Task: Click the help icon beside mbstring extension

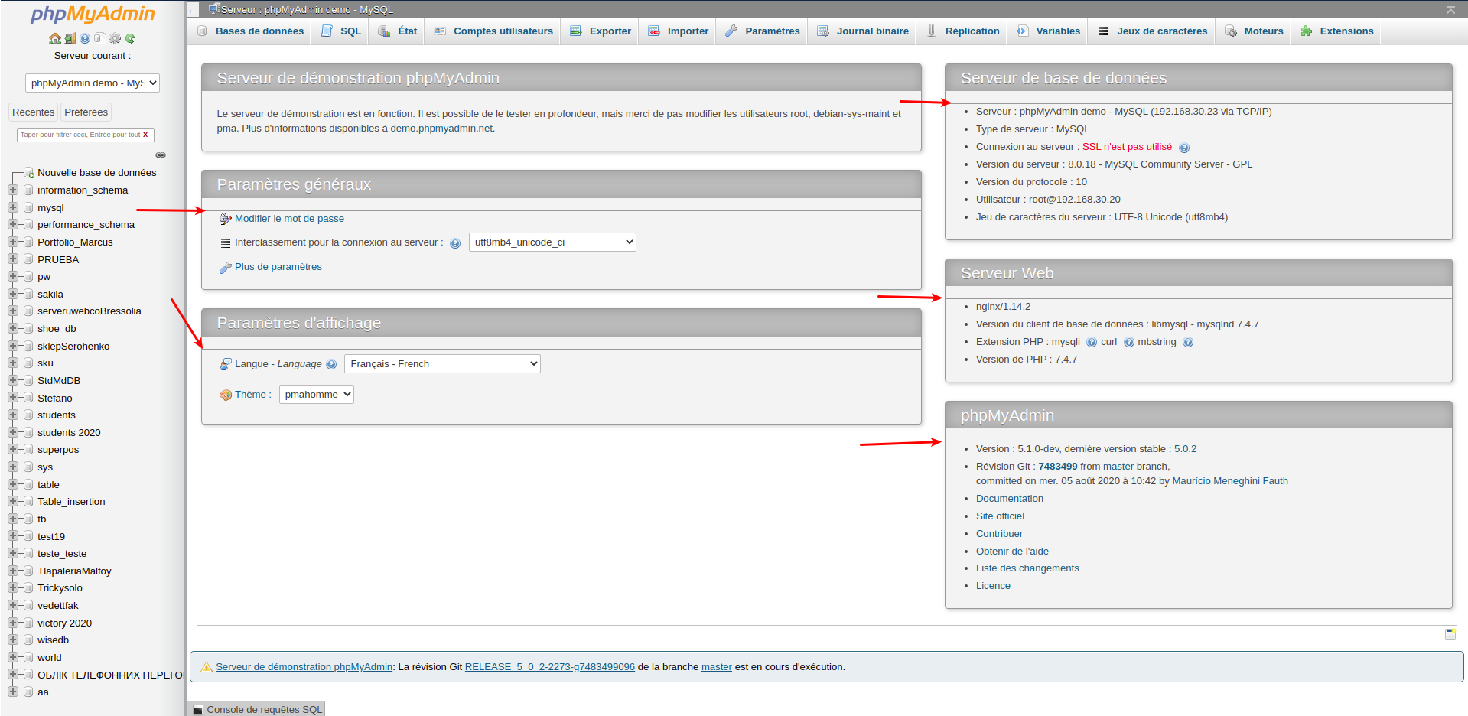Action: click(x=1188, y=343)
